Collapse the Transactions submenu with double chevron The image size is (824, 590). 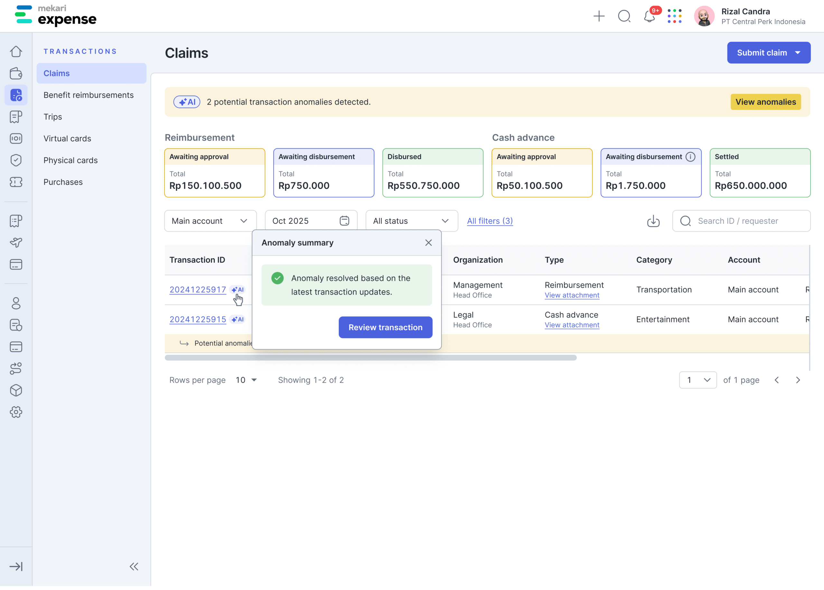click(x=134, y=567)
